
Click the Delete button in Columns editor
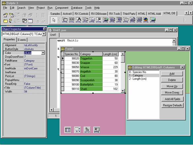[172, 80]
